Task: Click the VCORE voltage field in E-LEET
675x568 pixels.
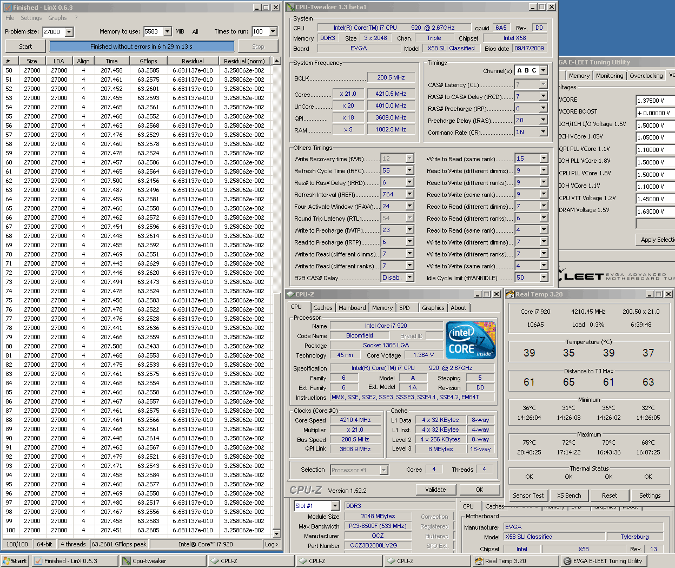Action: click(x=656, y=100)
